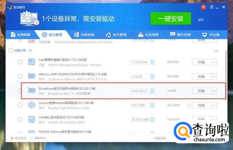Switch to 驱动管理 tab
Screen dimensions: 233x150
coord(52,35)
